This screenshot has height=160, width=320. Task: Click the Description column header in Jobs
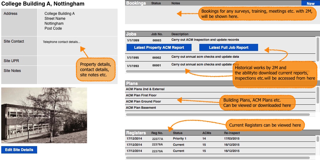180,34
